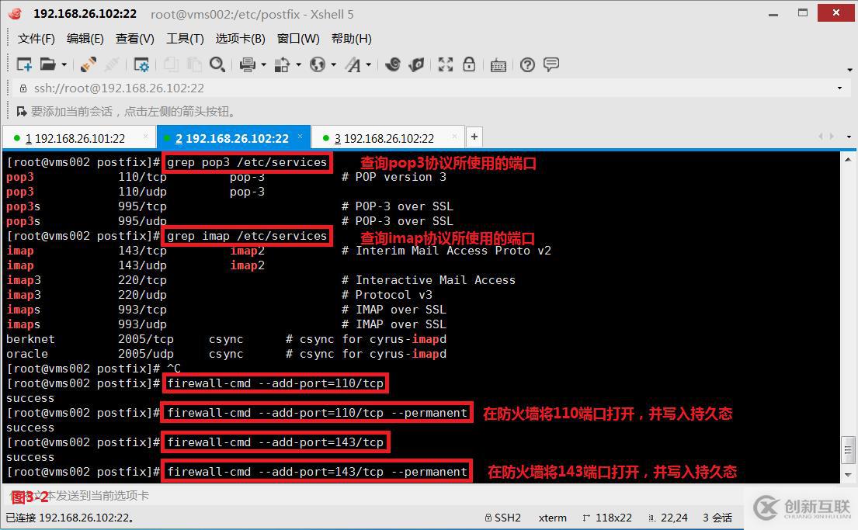Click the Font letter A icon
Screen dimensions: 858x530
(353, 64)
